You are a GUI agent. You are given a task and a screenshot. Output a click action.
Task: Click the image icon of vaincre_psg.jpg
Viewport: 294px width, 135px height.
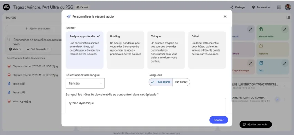tap(9, 101)
